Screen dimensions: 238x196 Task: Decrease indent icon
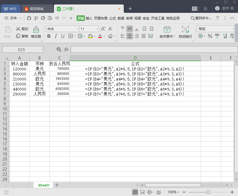[144, 29]
